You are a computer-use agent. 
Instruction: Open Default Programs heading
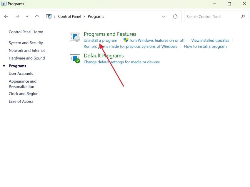click(104, 56)
